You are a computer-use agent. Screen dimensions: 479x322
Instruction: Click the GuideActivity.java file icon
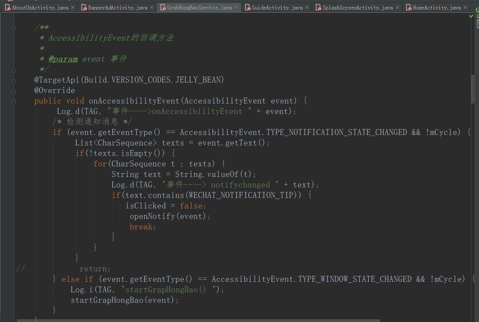coord(248,7)
